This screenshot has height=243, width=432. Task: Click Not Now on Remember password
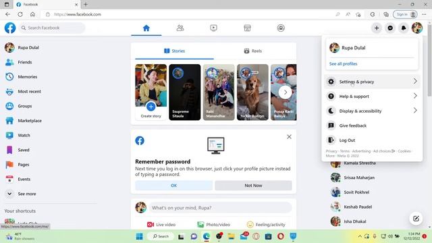pyautogui.click(x=253, y=186)
